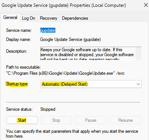The image size is (149, 140).
Task: Click the disabled Stop button
Action: click(x=56, y=120)
